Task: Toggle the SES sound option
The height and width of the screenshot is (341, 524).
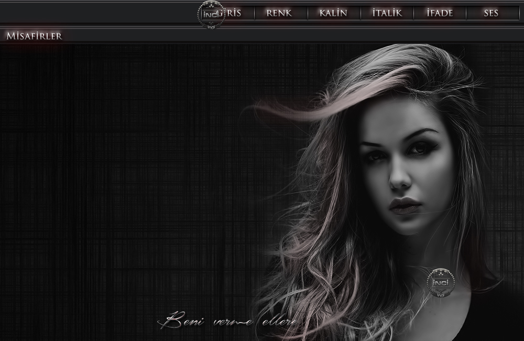Action: 491,13
